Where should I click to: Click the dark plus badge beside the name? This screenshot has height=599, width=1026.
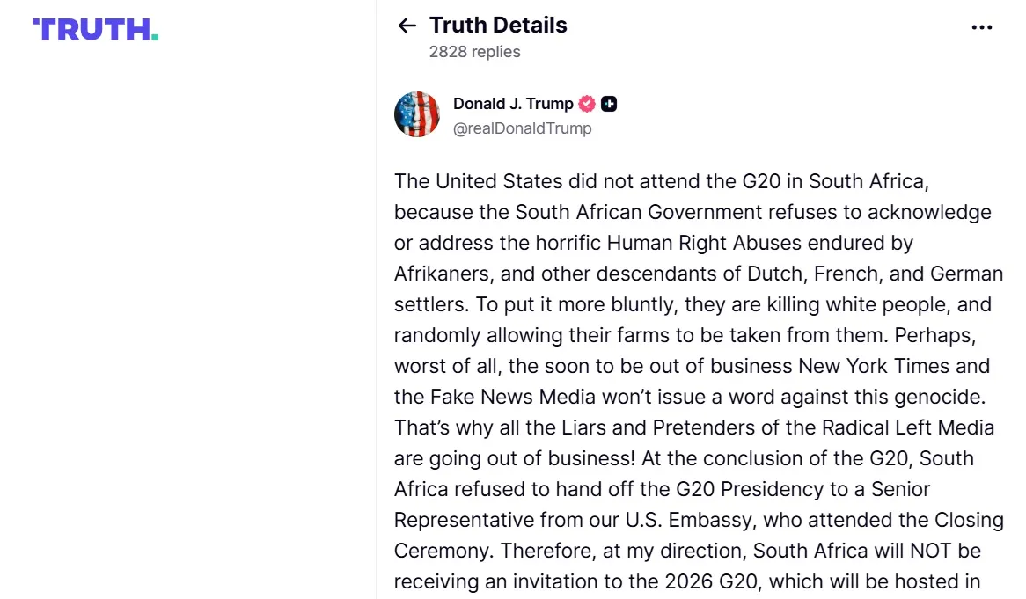tap(609, 104)
